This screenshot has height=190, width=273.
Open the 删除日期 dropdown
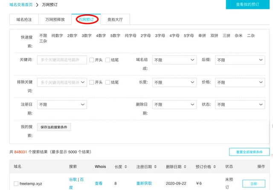point(174,105)
